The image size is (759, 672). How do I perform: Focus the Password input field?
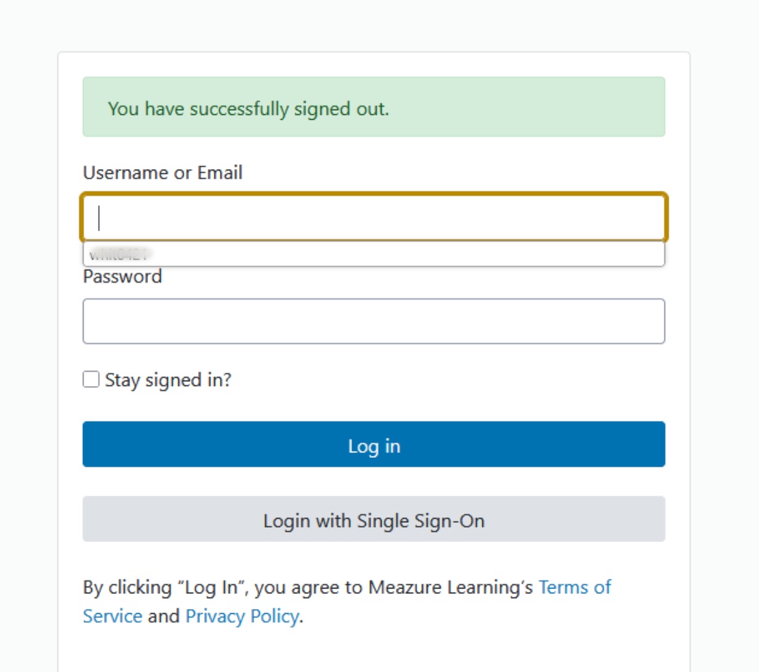373,321
